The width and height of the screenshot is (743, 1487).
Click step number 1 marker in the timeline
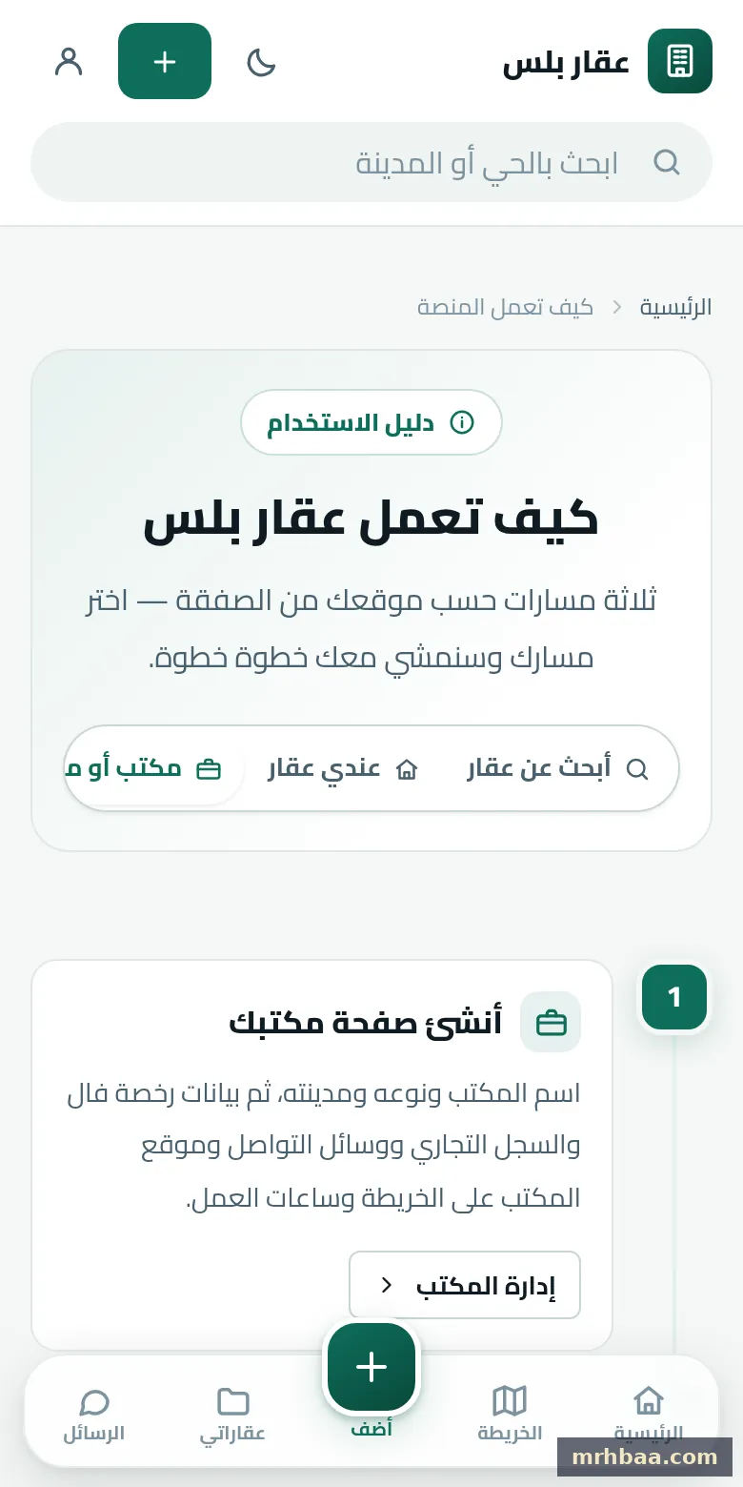[x=674, y=997]
